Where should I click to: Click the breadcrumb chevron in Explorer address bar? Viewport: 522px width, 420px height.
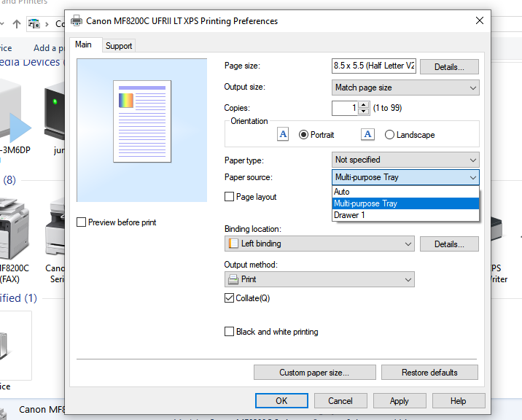tap(47, 24)
